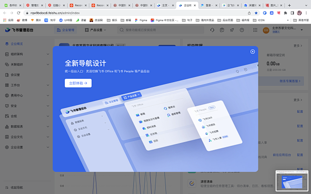Image resolution: width=311 pixels, height=194 pixels.
Task: Open the 会议室 sidebar item
Action: tap(15, 75)
